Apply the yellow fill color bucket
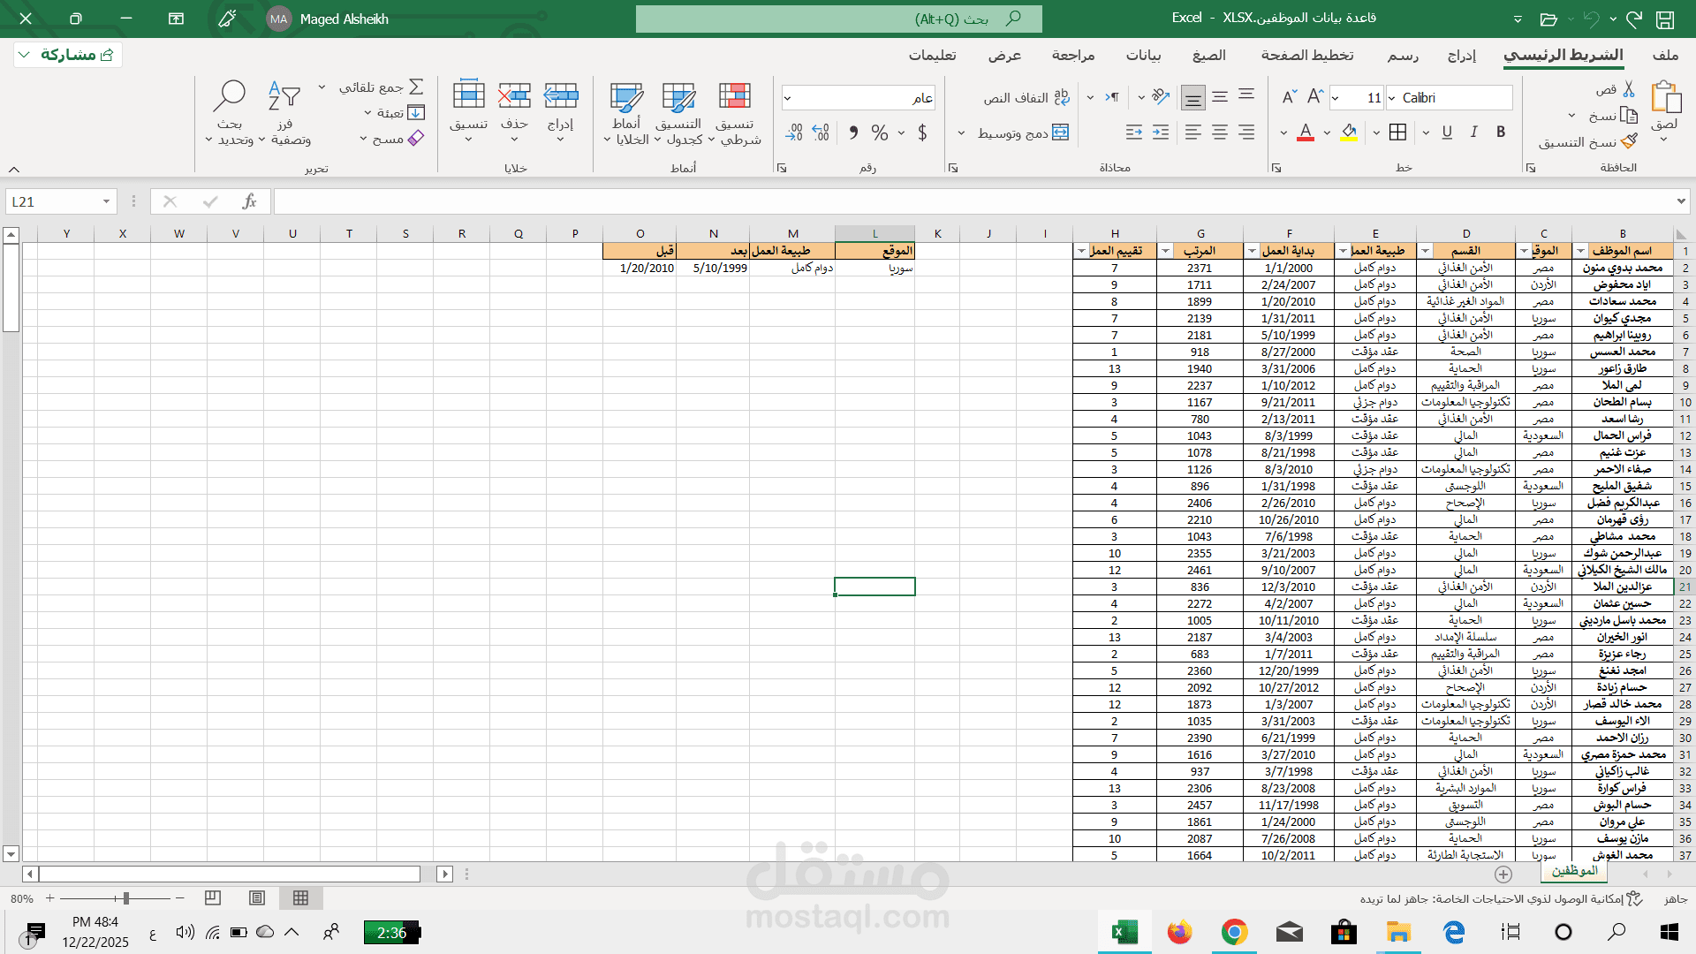 [x=1349, y=132]
